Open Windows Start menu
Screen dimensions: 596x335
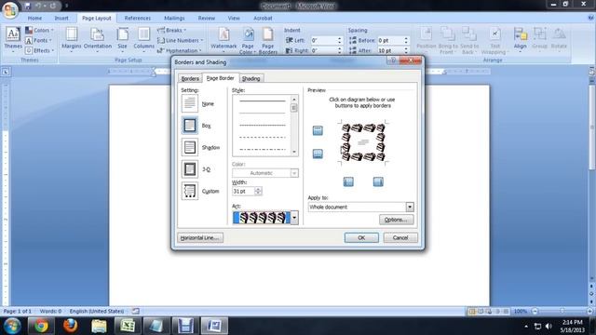pyautogui.click(x=12, y=326)
